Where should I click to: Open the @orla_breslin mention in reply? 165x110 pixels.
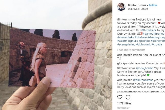pyautogui.click(x=145, y=68)
